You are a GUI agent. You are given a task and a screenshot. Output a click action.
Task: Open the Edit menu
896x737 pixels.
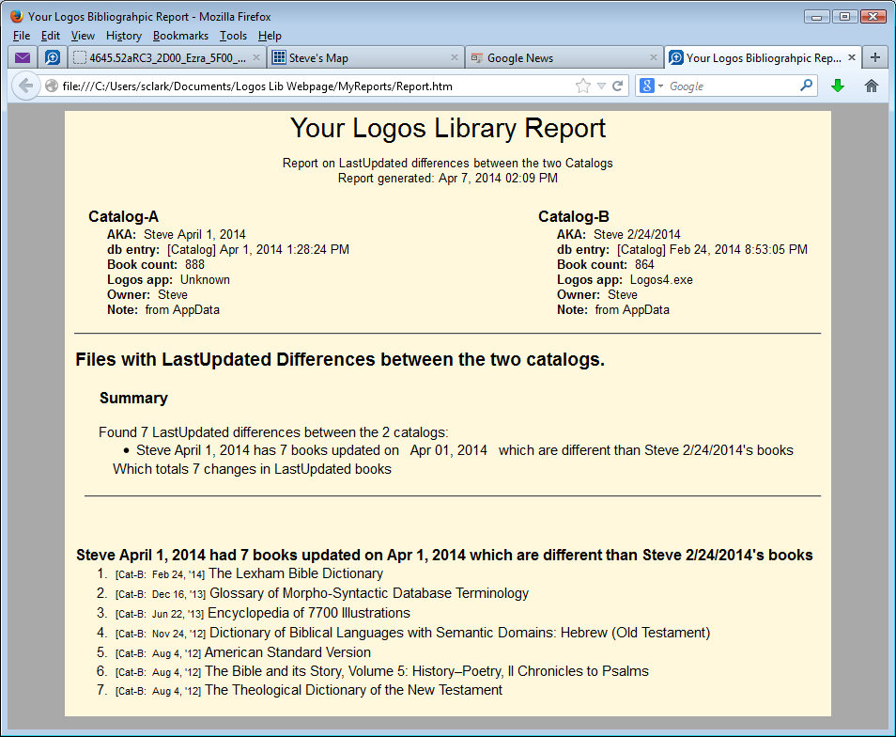click(x=51, y=36)
